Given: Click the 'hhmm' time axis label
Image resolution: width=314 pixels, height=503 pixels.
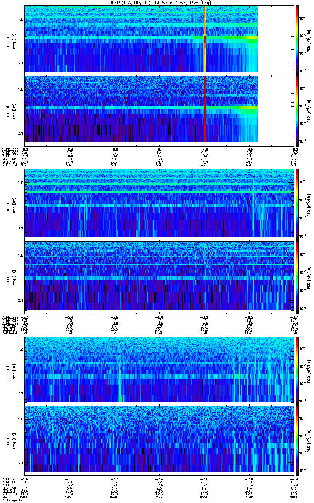Looking at the screenshot, I should point(7,496).
